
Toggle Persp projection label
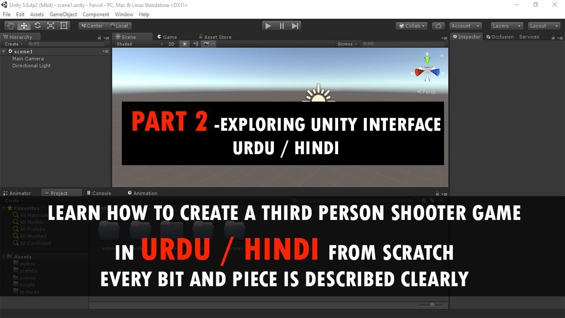pos(426,92)
